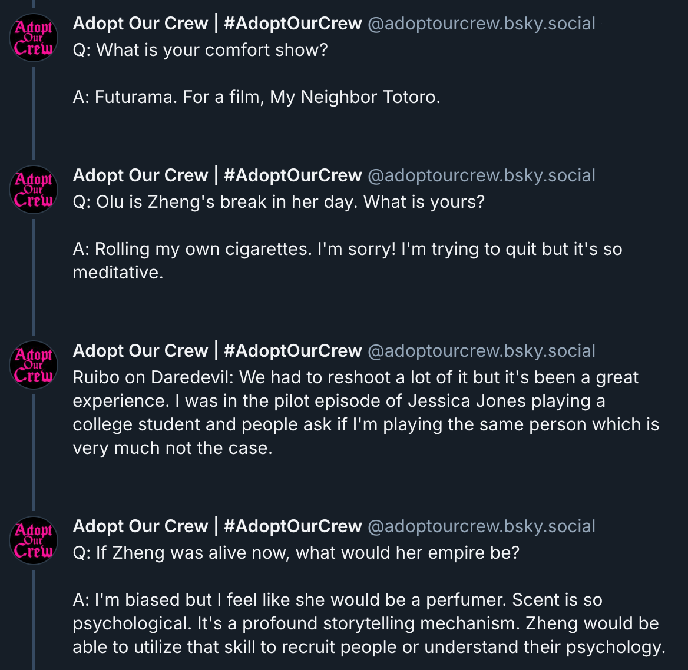Viewport: 688px width, 670px height.
Task: Select the handle above the Zheng empire question
Action: pos(481,526)
